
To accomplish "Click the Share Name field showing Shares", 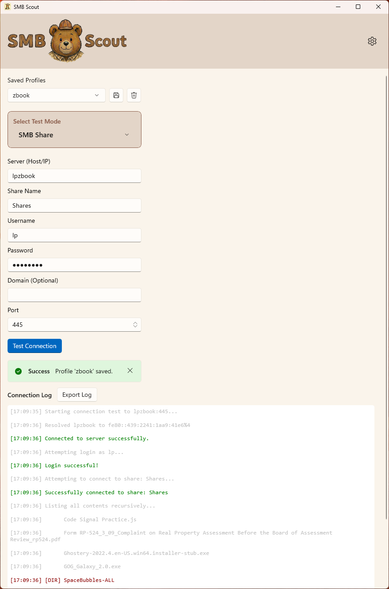I will click(74, 205).
